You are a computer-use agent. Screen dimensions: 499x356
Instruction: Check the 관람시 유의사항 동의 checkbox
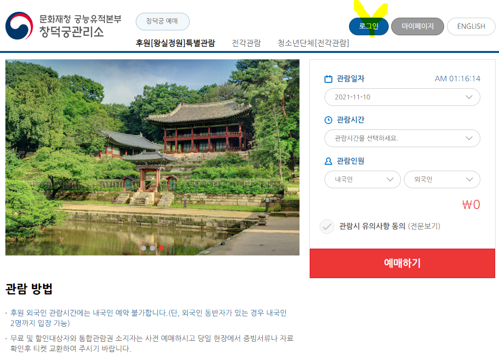click(x=327, y=227)
